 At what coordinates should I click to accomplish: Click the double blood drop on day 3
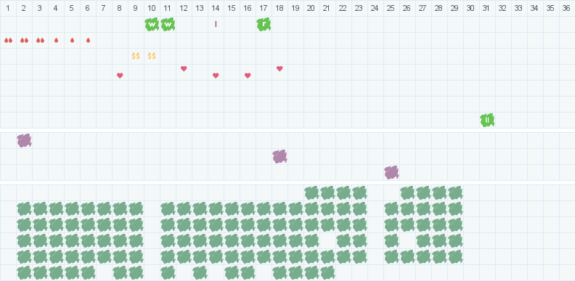click(41, 41)
